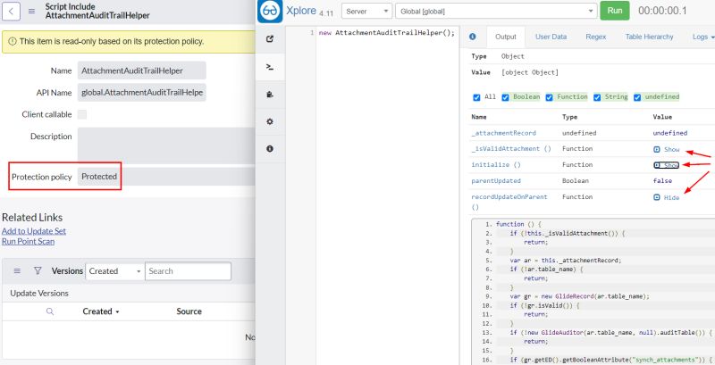Click the Add to Update Set link

pyautogui.click(x=34, y=231)
